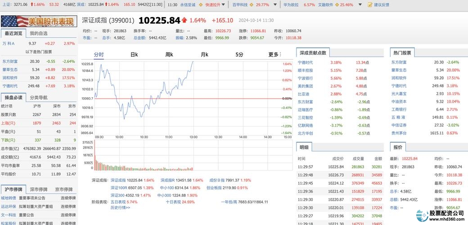The image size is (468, 225).
Task: Click 上涨(只) row in market statistics
Action: tap(39, 123)
